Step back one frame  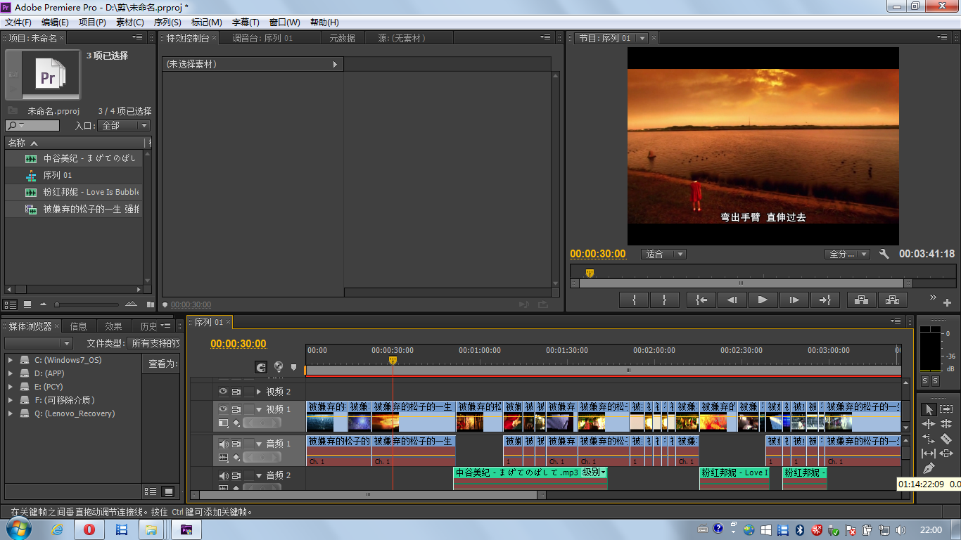tap(732, 300)
